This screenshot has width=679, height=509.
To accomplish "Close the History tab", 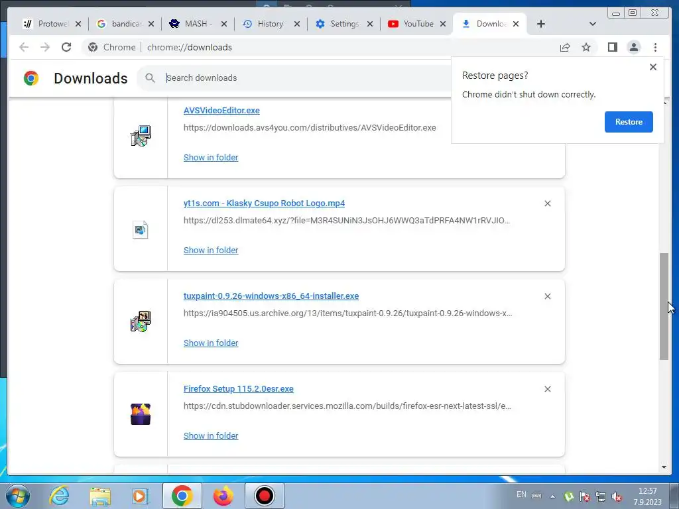I will pyautogui.click(x=296, y=25).
